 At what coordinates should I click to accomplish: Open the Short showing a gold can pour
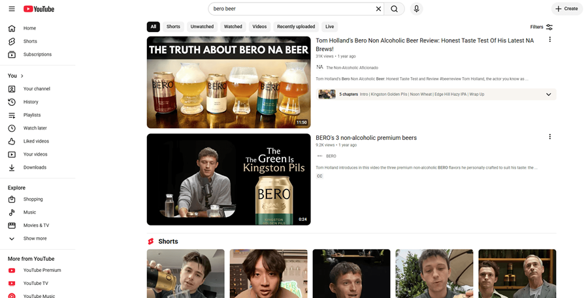[186, 274]
